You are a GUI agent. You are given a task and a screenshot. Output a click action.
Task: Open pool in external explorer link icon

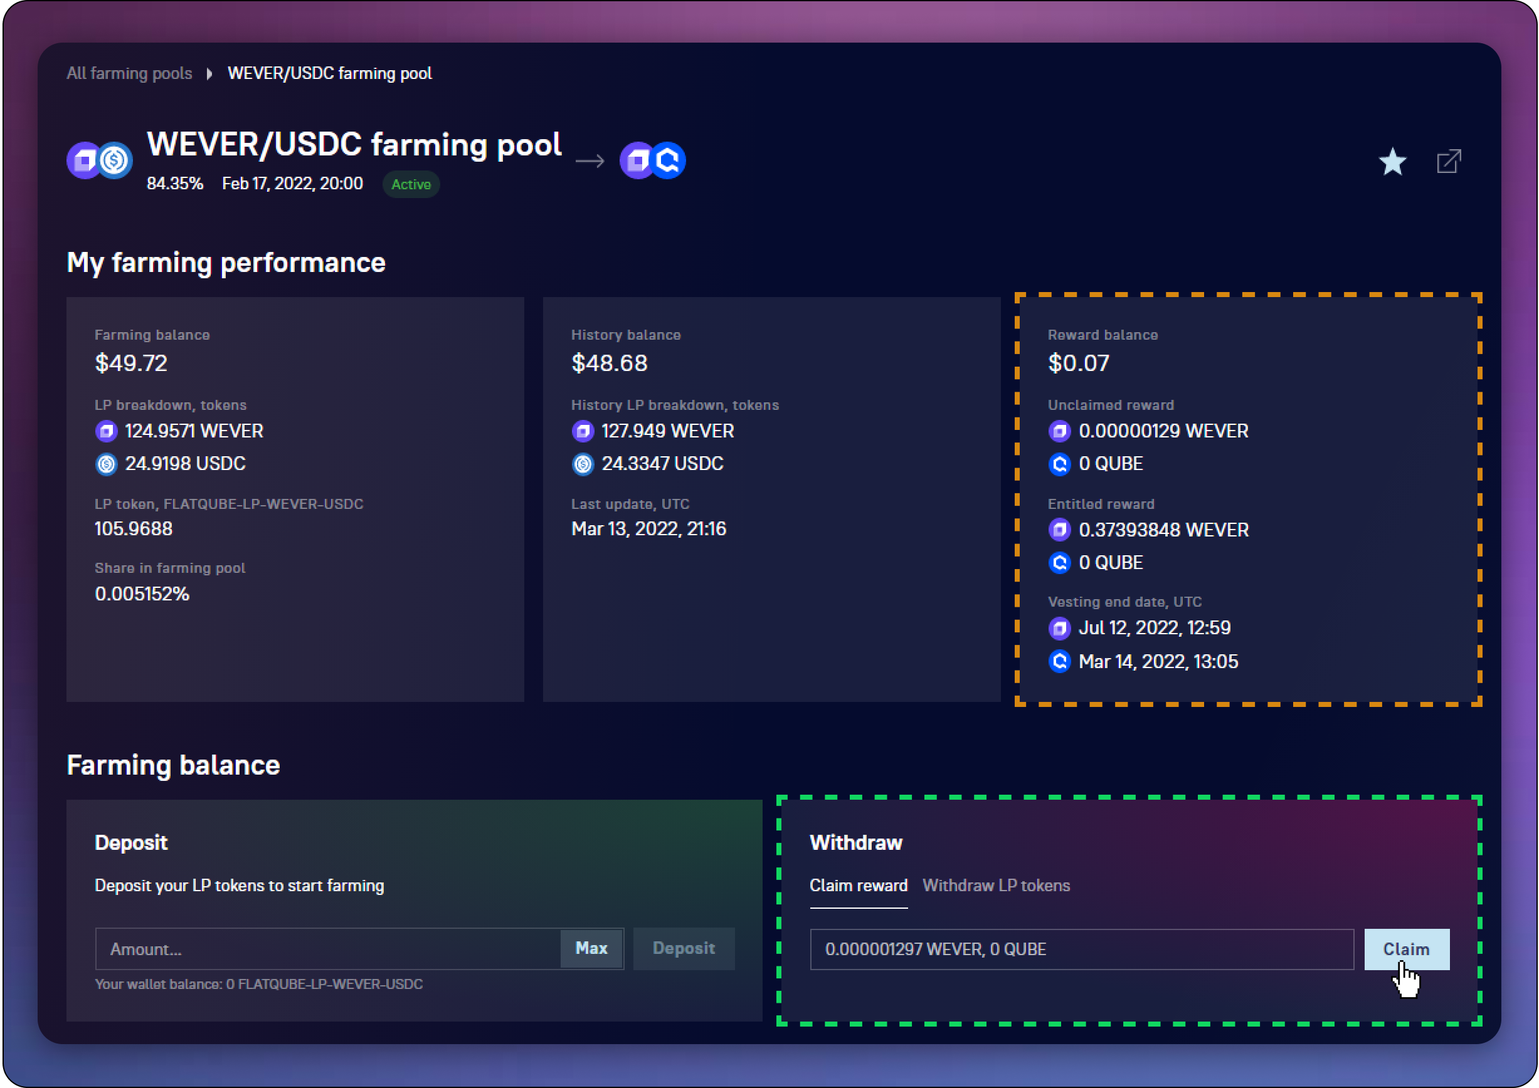pos(1448,162)
